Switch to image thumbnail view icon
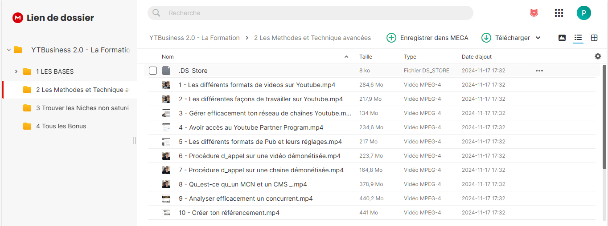 tap(562, 38)
